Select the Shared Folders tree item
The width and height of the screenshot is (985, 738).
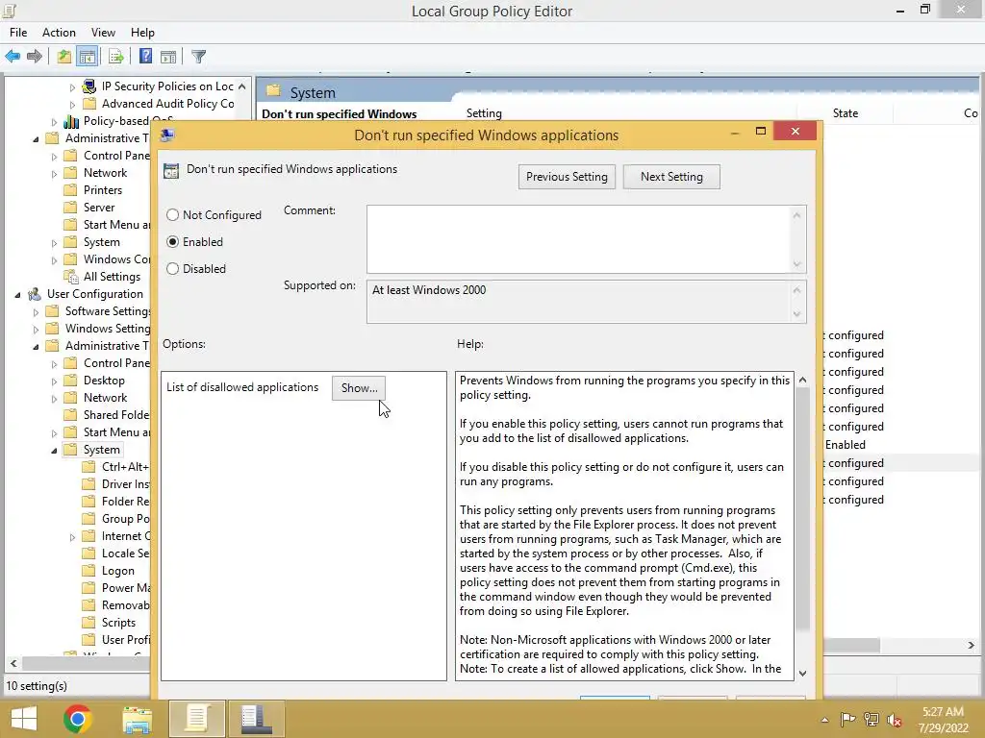(x=115, y=415)
